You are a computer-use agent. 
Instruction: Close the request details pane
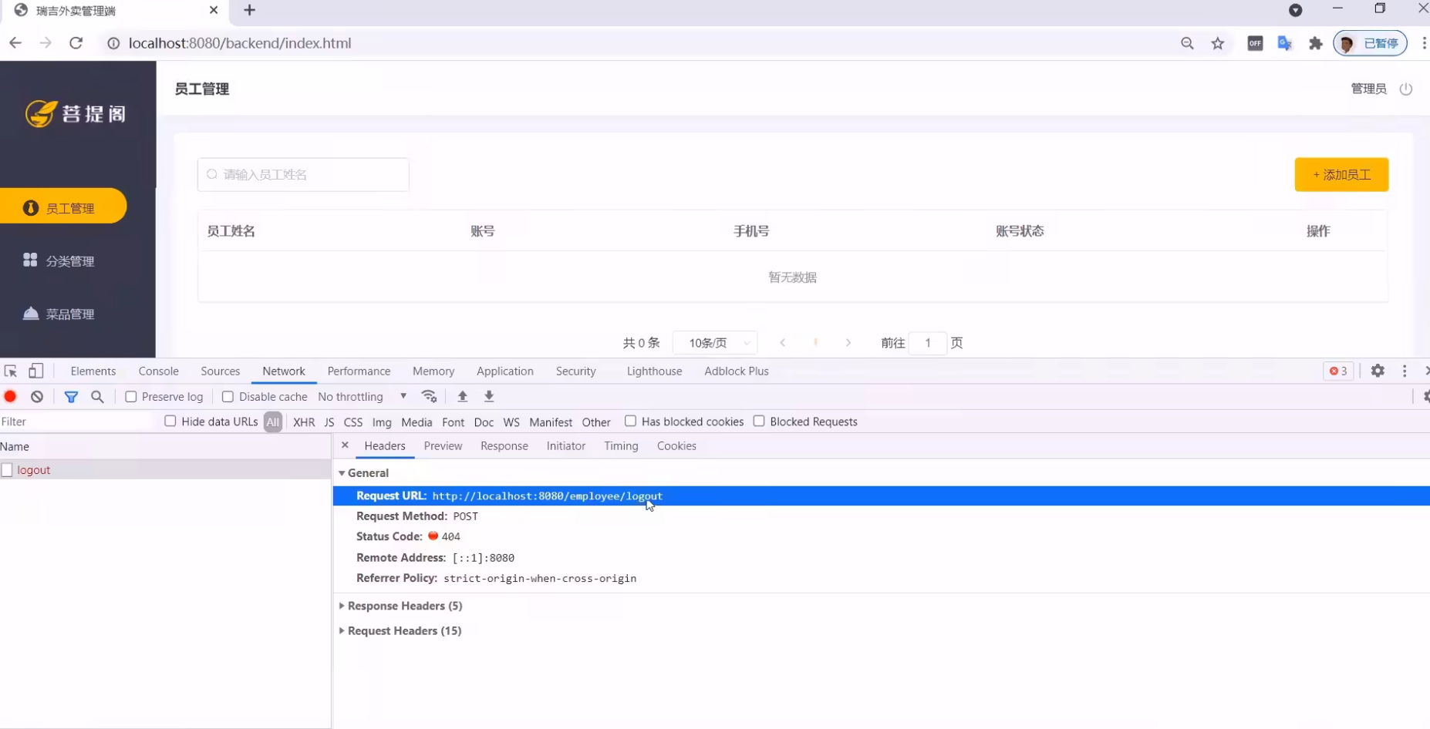[x=345, y=445]
